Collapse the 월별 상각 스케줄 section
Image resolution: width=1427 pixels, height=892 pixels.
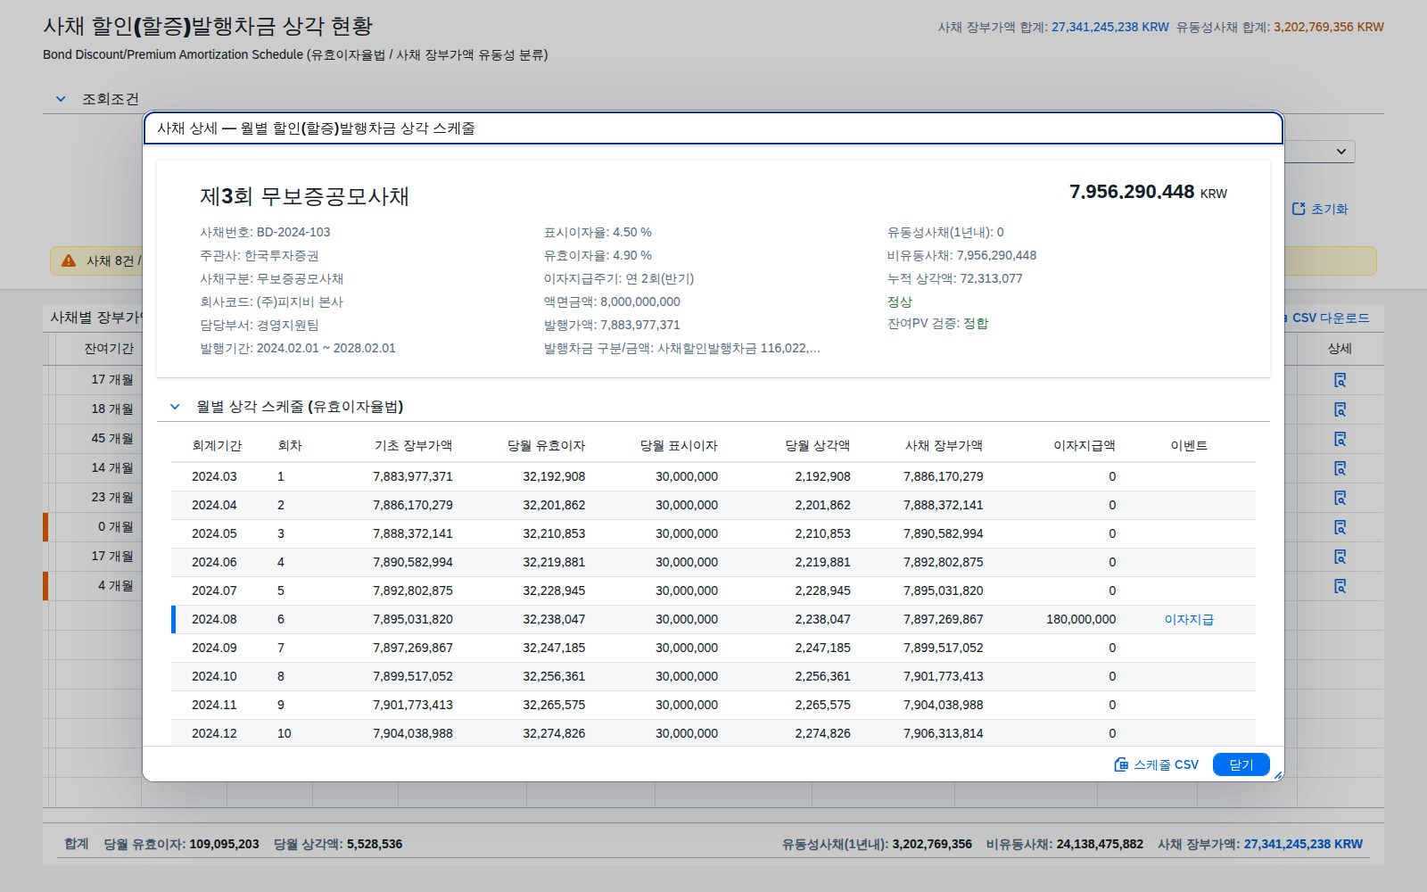(x=175, y=407)
